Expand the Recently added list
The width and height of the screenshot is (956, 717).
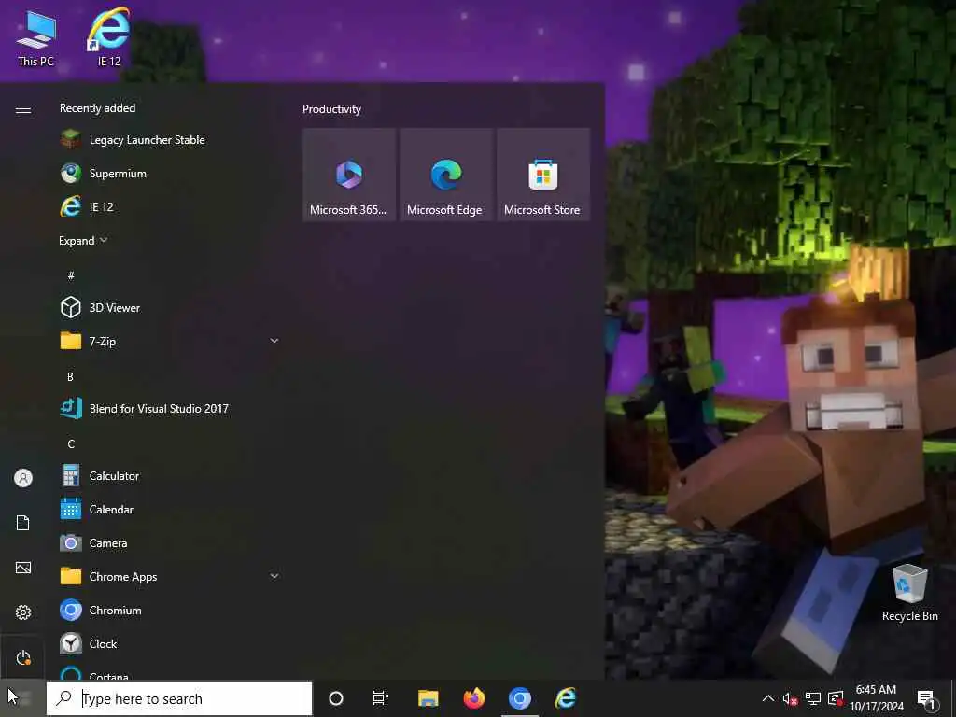coord(83,240)
